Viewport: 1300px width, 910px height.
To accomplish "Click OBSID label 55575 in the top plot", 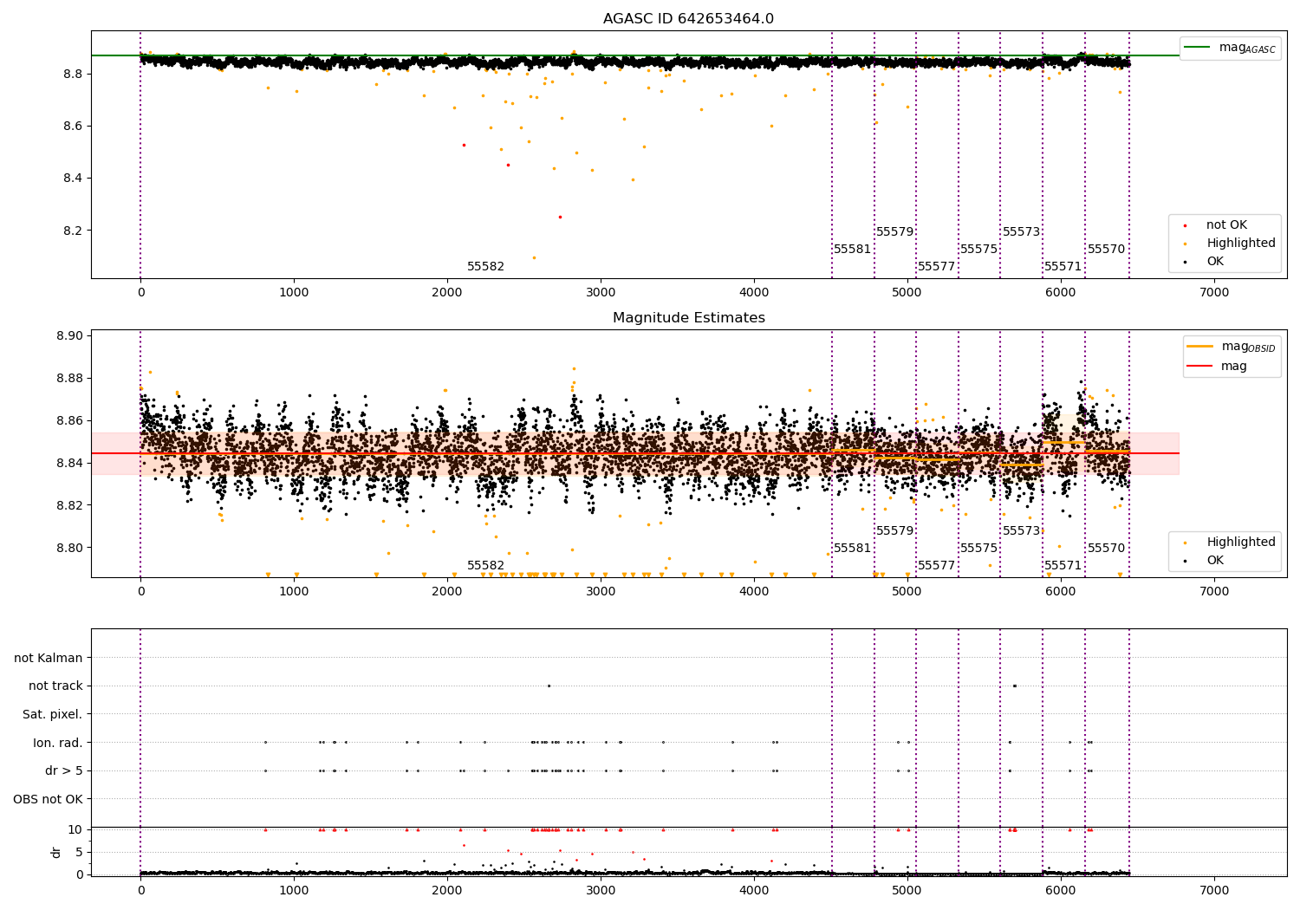I will [979, 250].
